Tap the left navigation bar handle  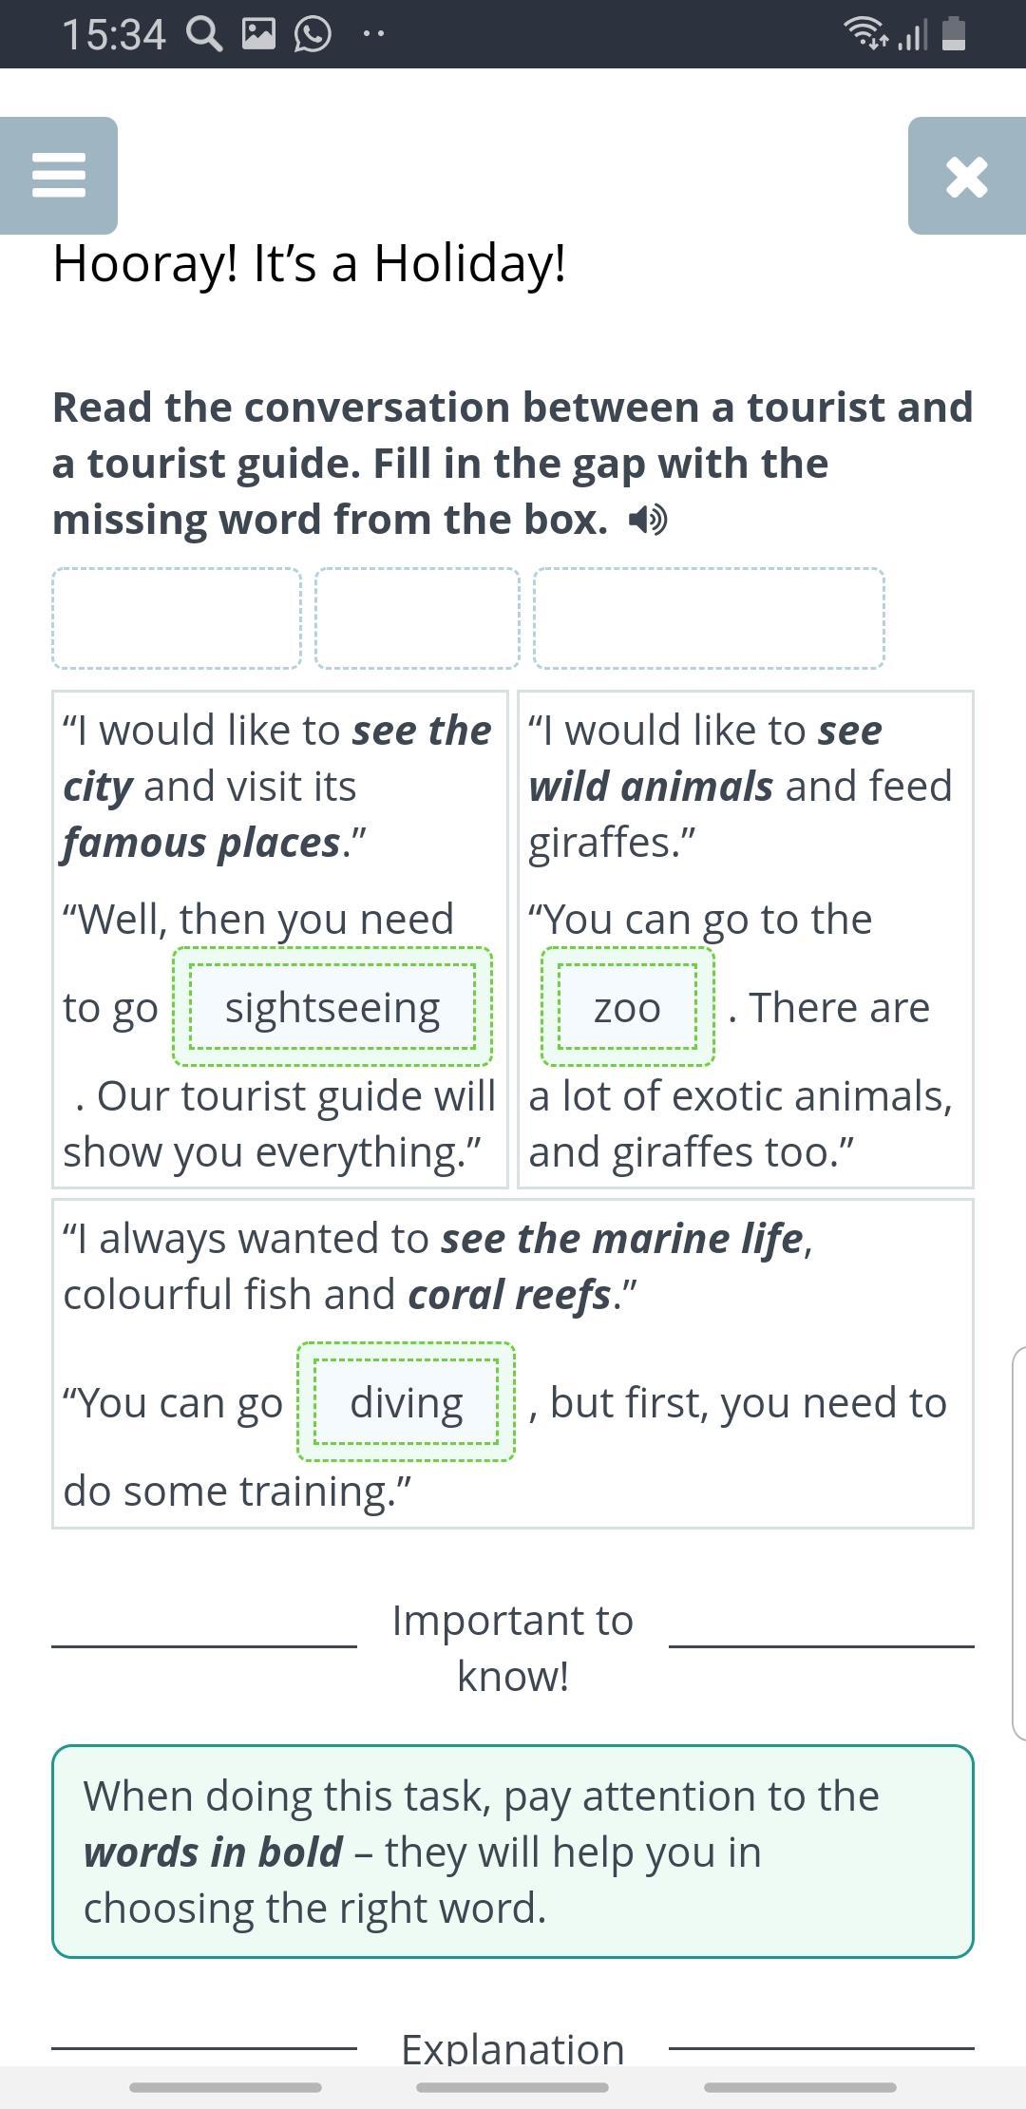click(x=225, y=2087)
